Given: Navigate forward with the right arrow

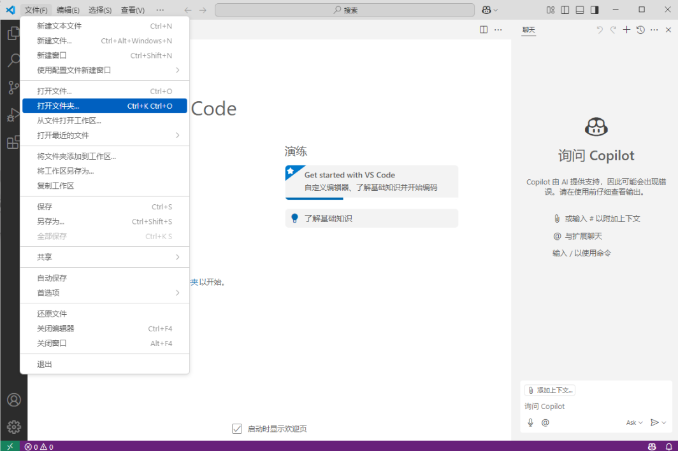Looking at the screenshot, I should [x=203, y=10].
